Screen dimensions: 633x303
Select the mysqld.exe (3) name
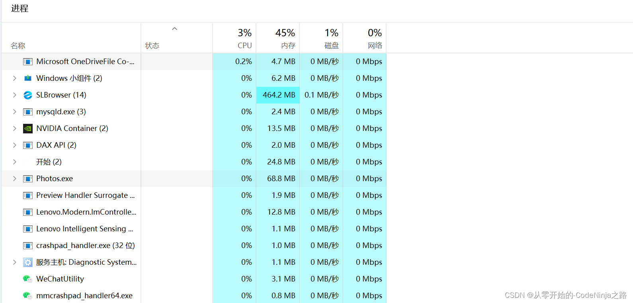coord(61,112)
